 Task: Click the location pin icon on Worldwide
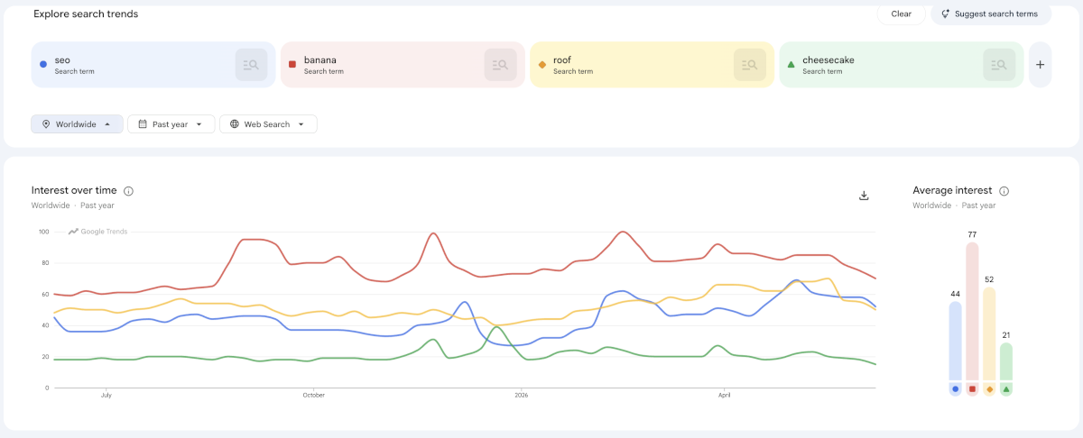(x=46, y=124)
